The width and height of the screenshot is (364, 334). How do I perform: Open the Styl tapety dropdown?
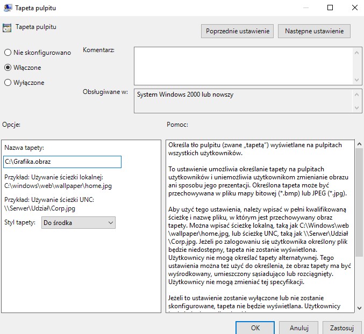[x=78, y=222]
